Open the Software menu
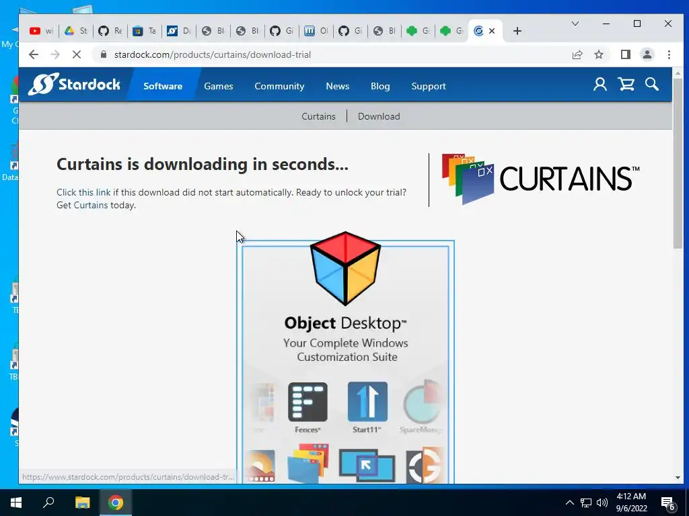This screenshot has height=516, width=689. click(x=163, y=86)
